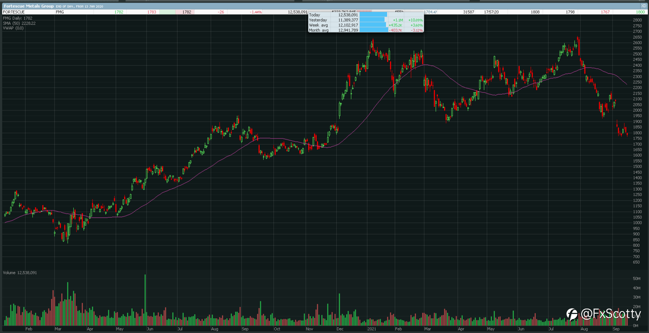Screen dimensions: 649x333
Task: Click the 'VWAP (0.0)' indicator legend
Action: pyautogui.click(x=13, y=28)
